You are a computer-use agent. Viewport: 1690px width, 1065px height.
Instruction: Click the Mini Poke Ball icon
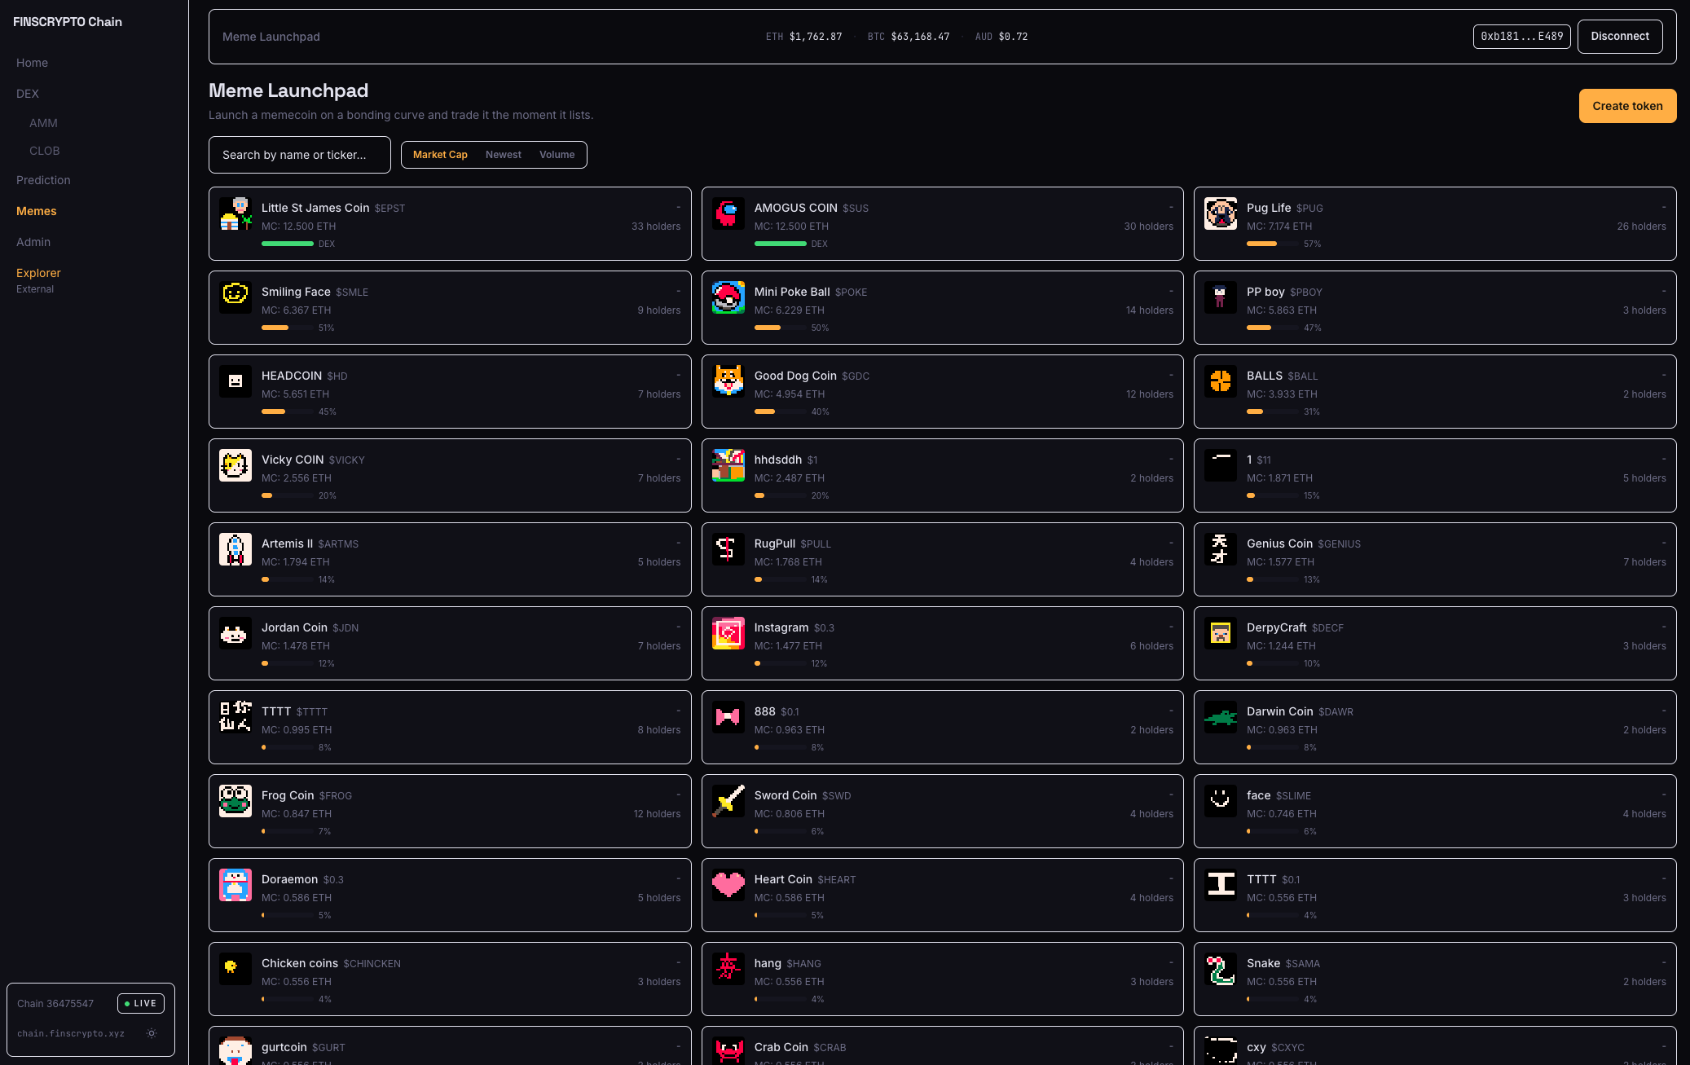[x=728, y=297]
